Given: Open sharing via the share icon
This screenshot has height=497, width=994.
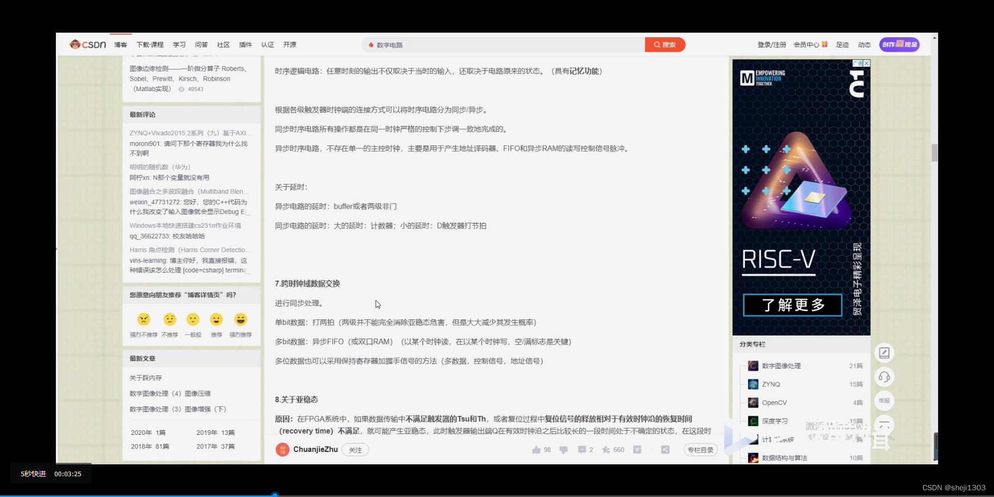Looking at the screenshot, I should pos(665,449).
